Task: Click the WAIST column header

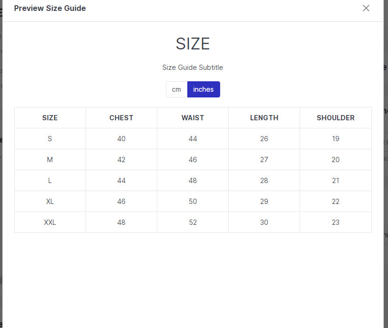Action: coord(193,118)
